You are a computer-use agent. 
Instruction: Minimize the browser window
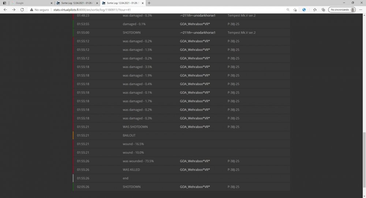(344, 3)
